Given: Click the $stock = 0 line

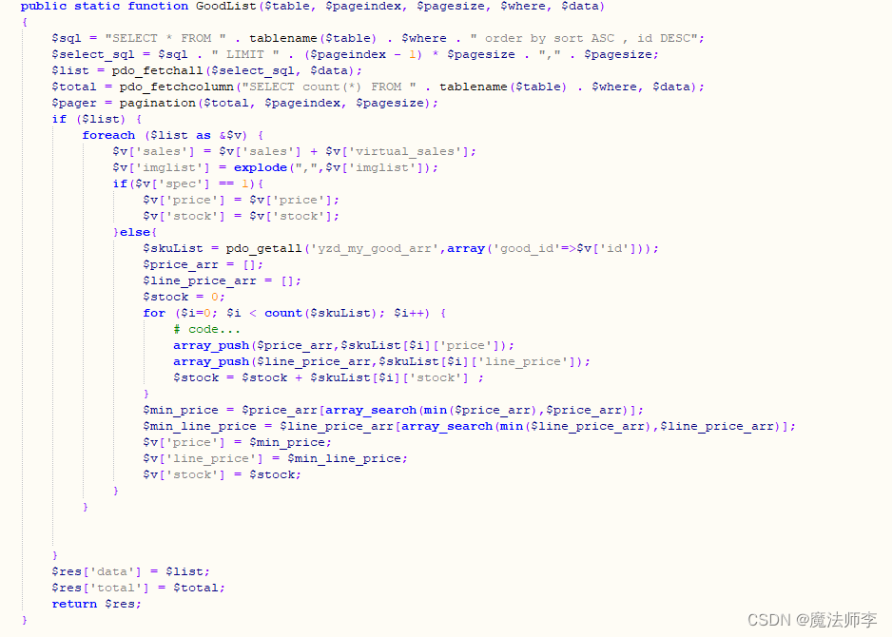Looking at the screenshot, I should click(x=184, y=297).
